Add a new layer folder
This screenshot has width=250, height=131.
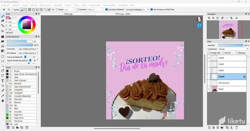pos(222,127)
